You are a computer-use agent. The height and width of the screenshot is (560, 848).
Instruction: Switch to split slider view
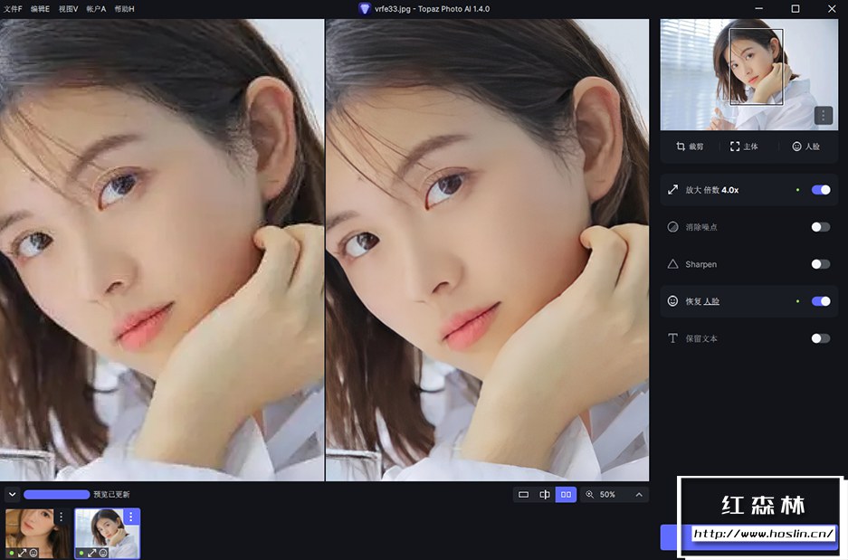pos(545,495)
